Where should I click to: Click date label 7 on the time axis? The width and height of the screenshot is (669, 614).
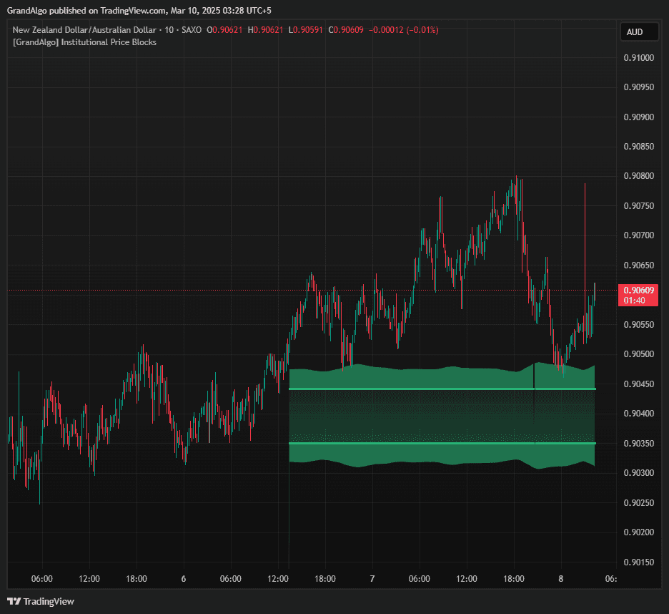(372, 578)
